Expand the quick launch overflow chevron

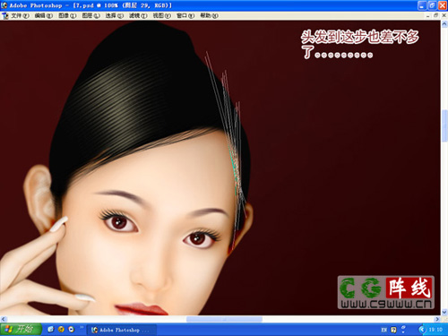click(82, 327)
